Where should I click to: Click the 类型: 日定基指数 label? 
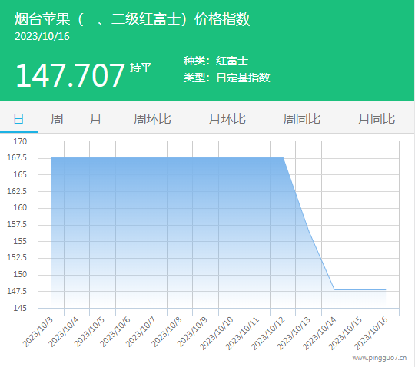click(227, 78)
